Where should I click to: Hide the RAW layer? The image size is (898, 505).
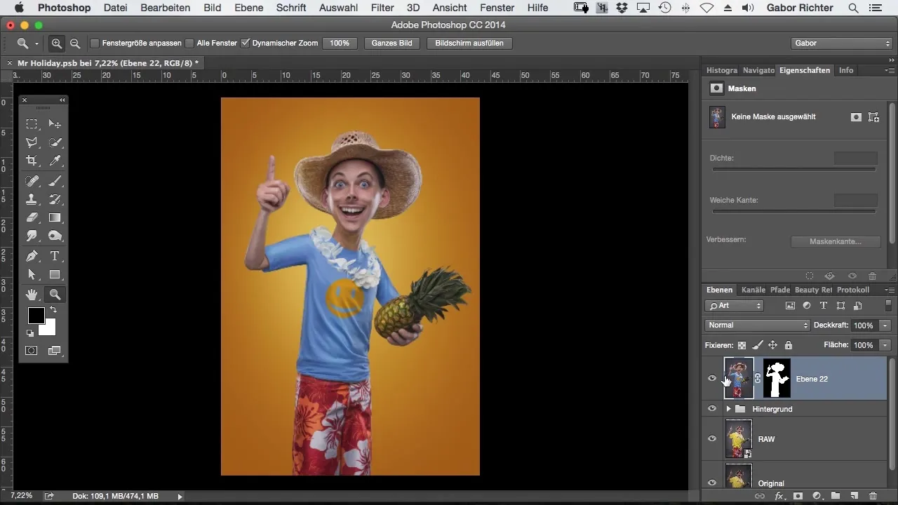coord(712,438)
